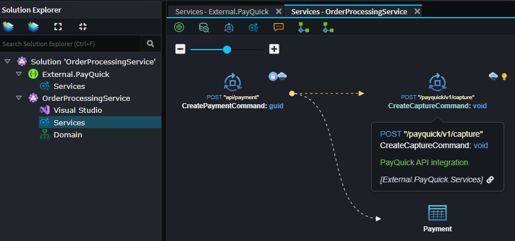Click first layered stack icon in Solution Explorer

click(8, 27)
